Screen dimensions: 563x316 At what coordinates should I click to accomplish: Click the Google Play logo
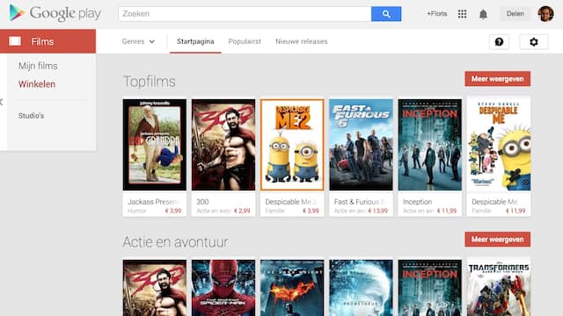(55, 13)
